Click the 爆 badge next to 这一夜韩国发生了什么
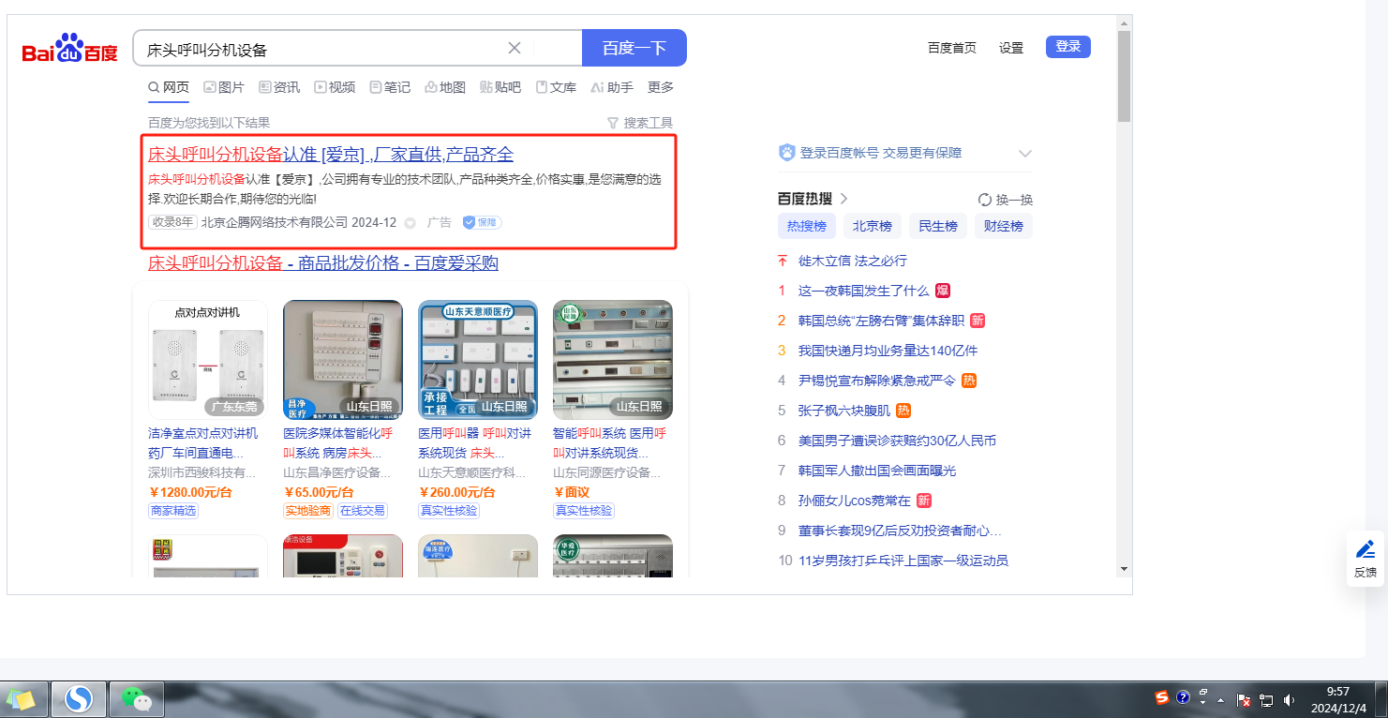This screenshot has height=718, width=1388. [943, 291]
